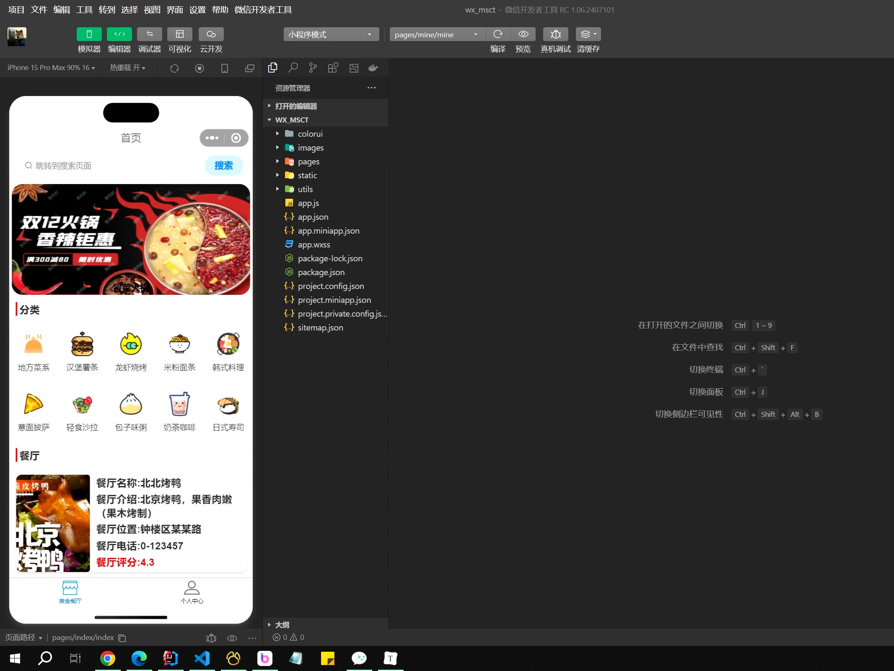Open the search panel in the sidebar
894x671 pixels.
[x=293, y=67]
